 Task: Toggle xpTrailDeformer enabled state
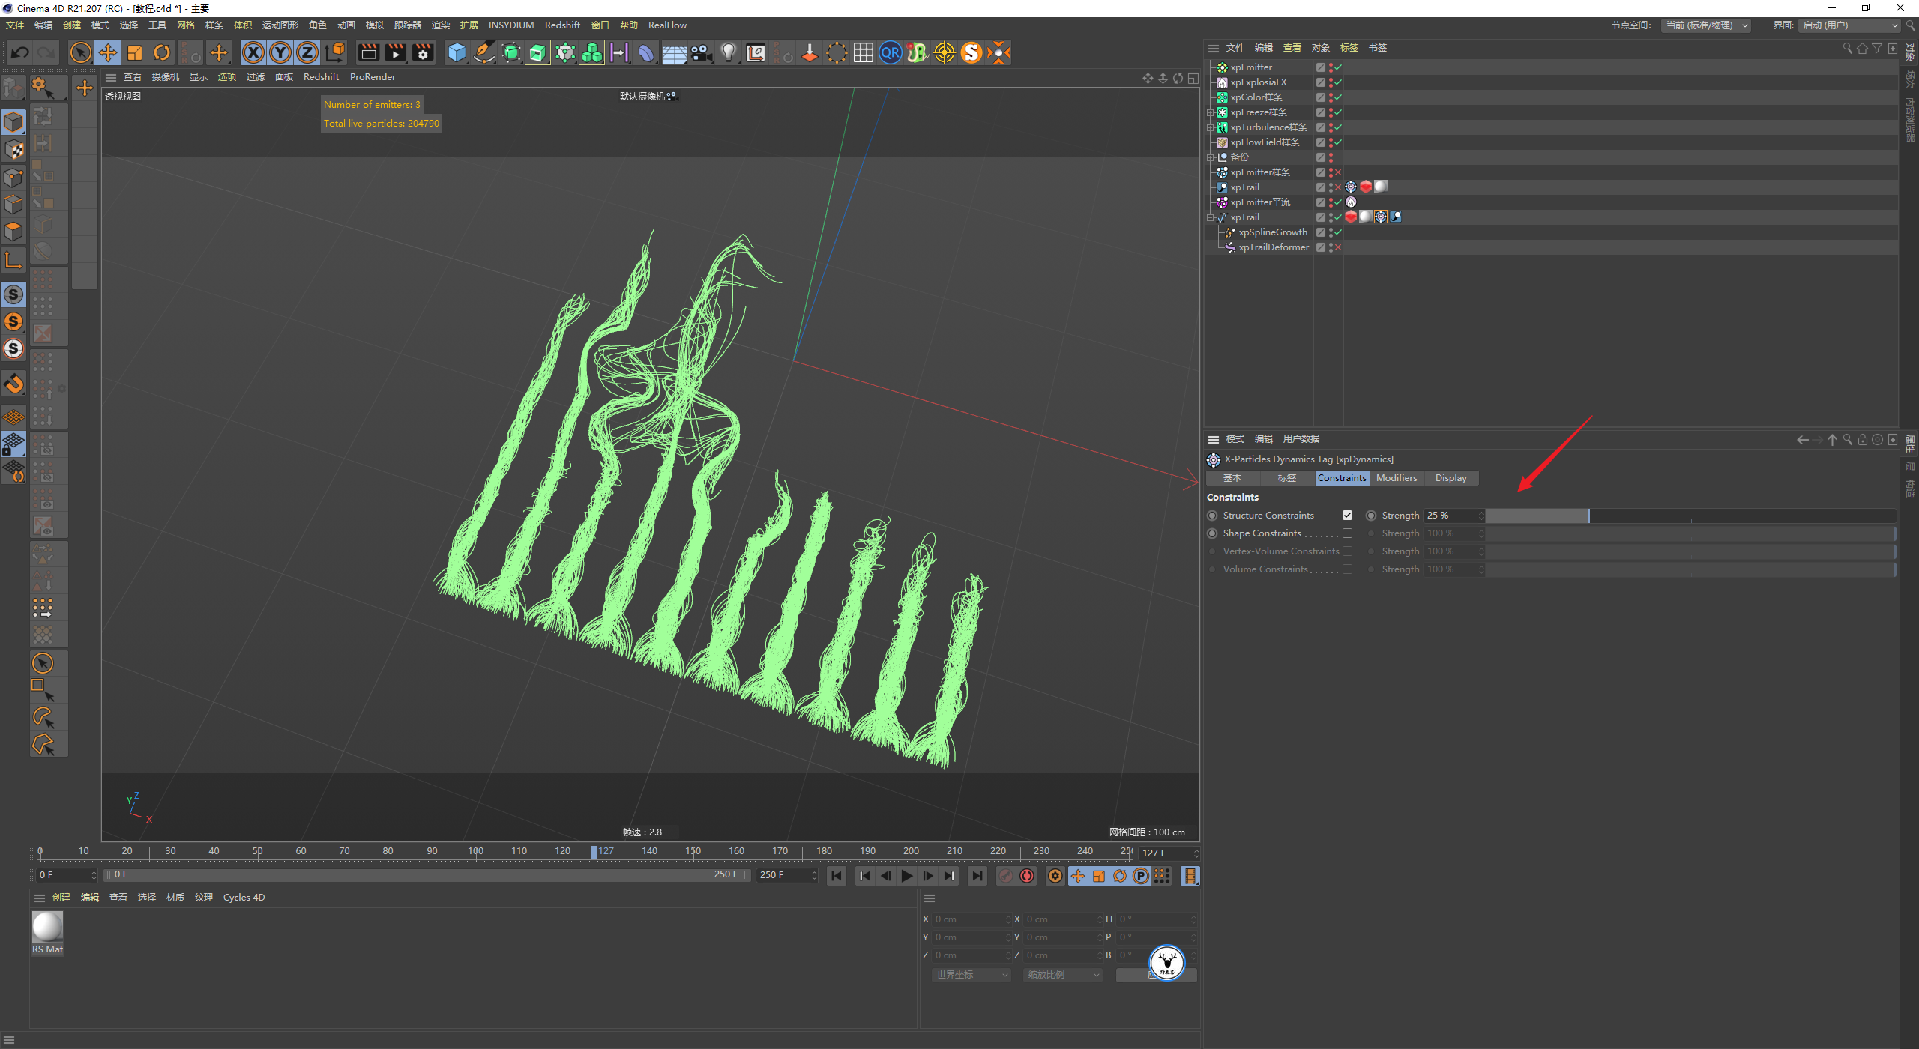tap(1338, 247)
